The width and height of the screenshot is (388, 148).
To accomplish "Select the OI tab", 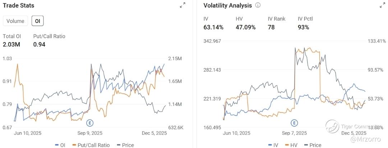I will click(x=37, y=21).
